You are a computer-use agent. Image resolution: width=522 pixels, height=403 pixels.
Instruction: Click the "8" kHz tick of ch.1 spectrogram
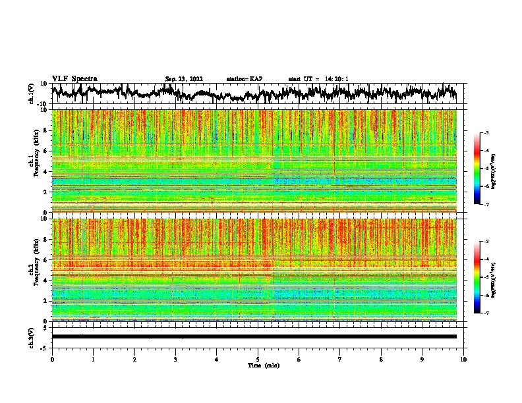tap(45, 130)
